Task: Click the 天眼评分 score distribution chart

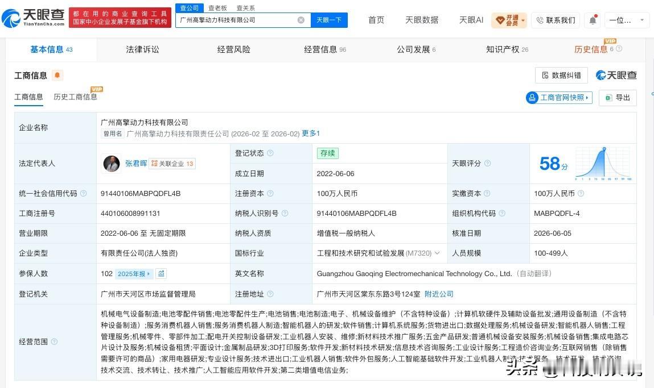Action: click(x=603, y=164)
